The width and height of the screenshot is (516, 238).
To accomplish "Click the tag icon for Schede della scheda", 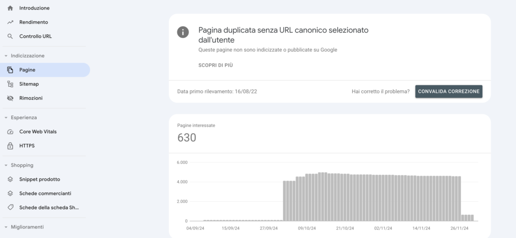I will coord(10,207).
